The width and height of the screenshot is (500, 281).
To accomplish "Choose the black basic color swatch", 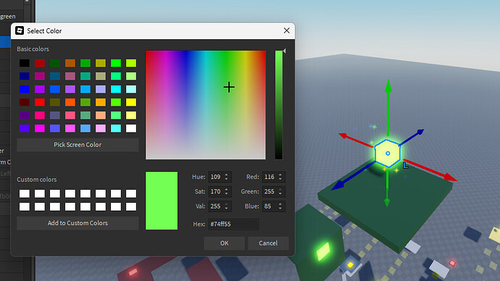I will (25, 63).
